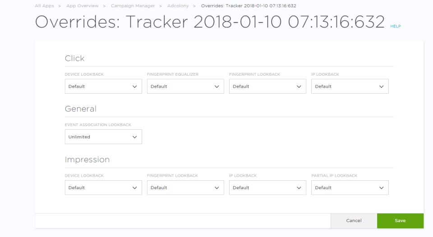Screen dimensions: 433x237
Task: Open Event Association Lookback dropdown
Action: [103, 137]
